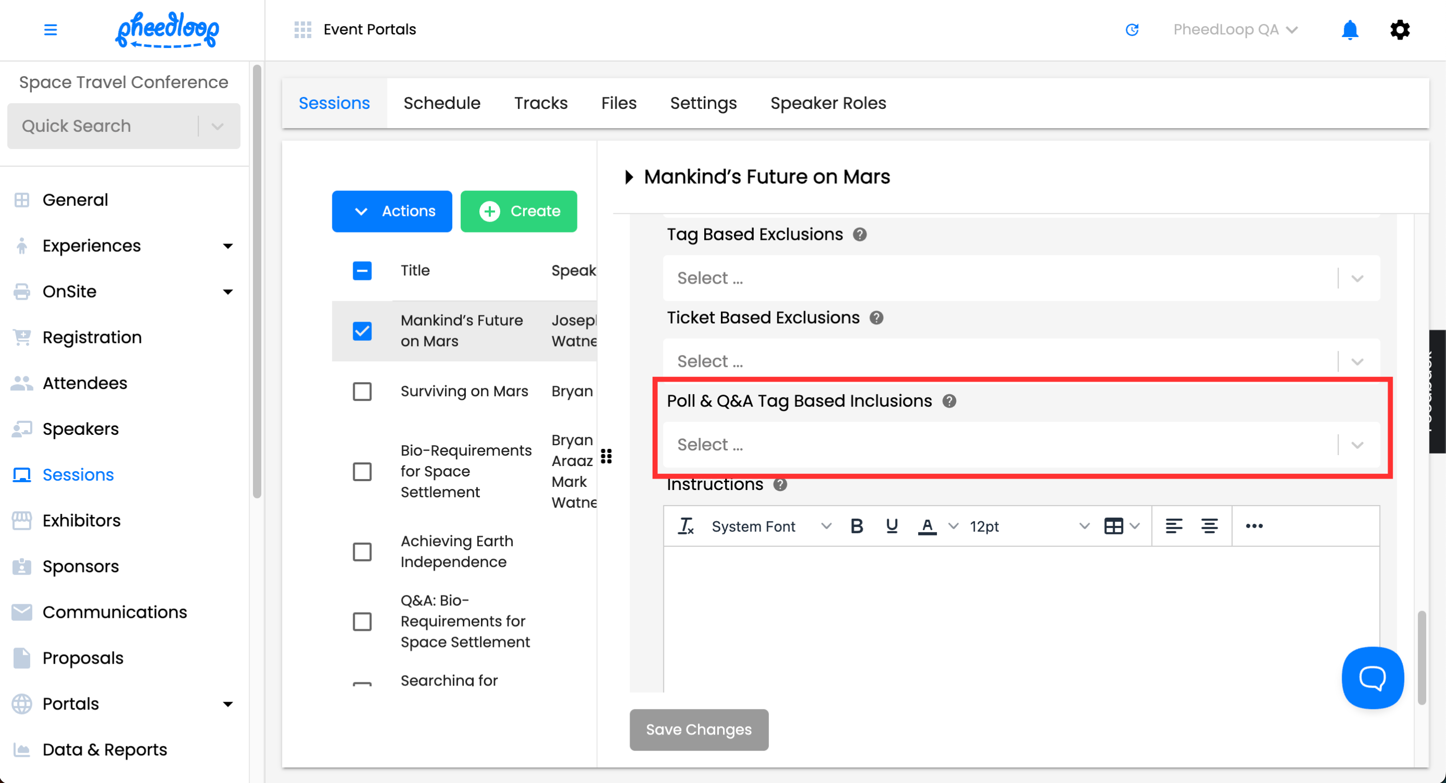Viewport: 1446px width, 783px height.
Task: Click the sidebar vertical scrollbar
Action: [x=257, y=280]
